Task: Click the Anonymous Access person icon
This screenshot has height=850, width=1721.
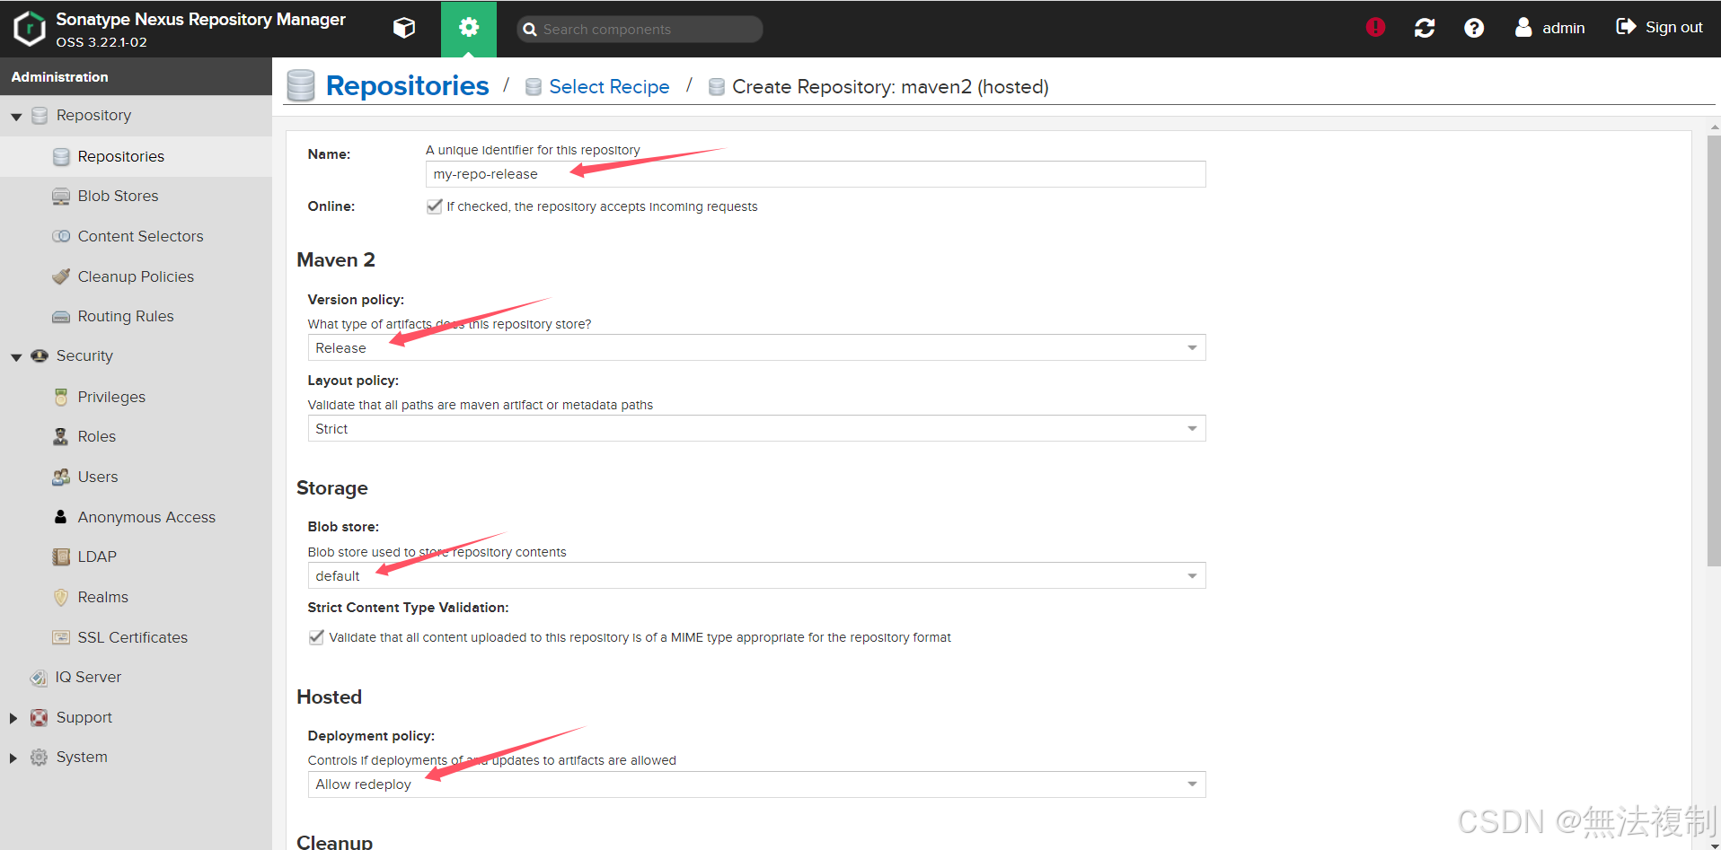Action: [x=61, y=517]
